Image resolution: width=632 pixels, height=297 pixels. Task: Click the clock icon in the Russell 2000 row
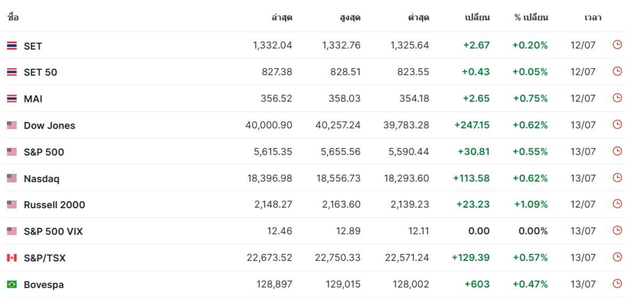617,204
